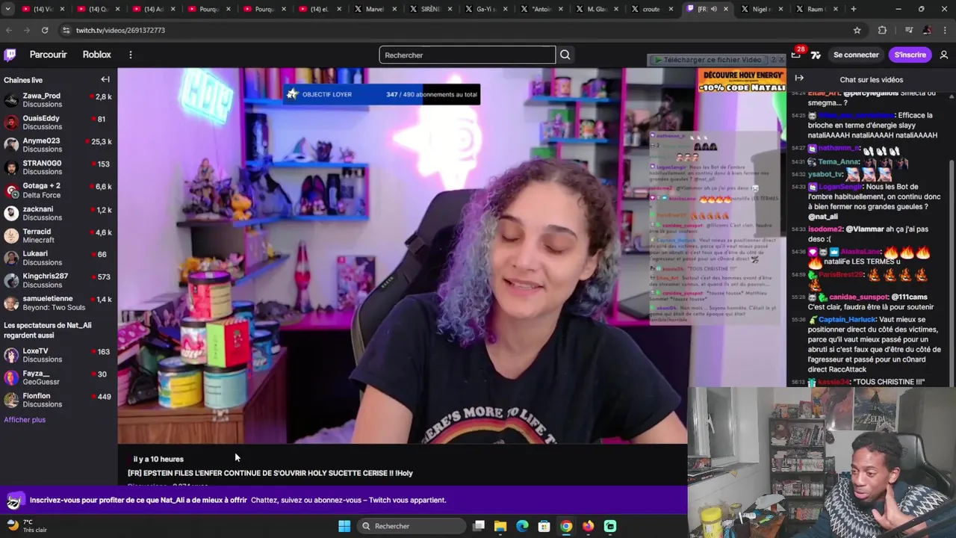The image size is (956, 538).
Task: Open the samueletienne Beyond: Two Souls channel
Action: [58, 303]
